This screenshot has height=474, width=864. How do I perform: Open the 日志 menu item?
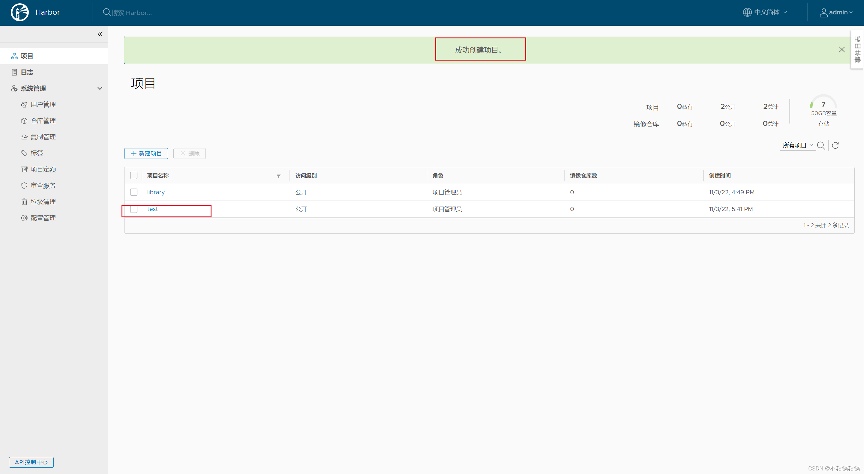click(27, 72)
